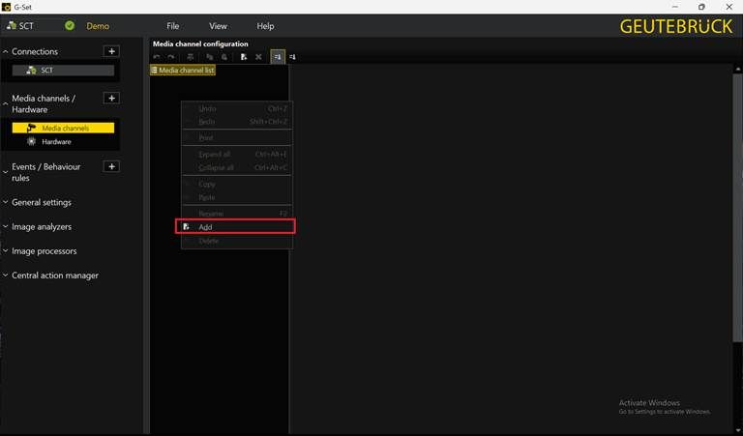Expand the Events / Behaviour rules section

pos(5,172)
